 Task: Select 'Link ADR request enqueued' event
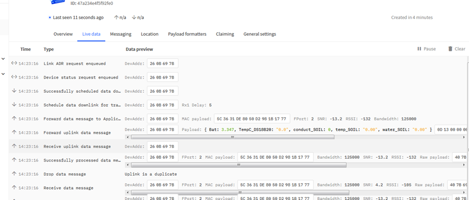[74, 63]
